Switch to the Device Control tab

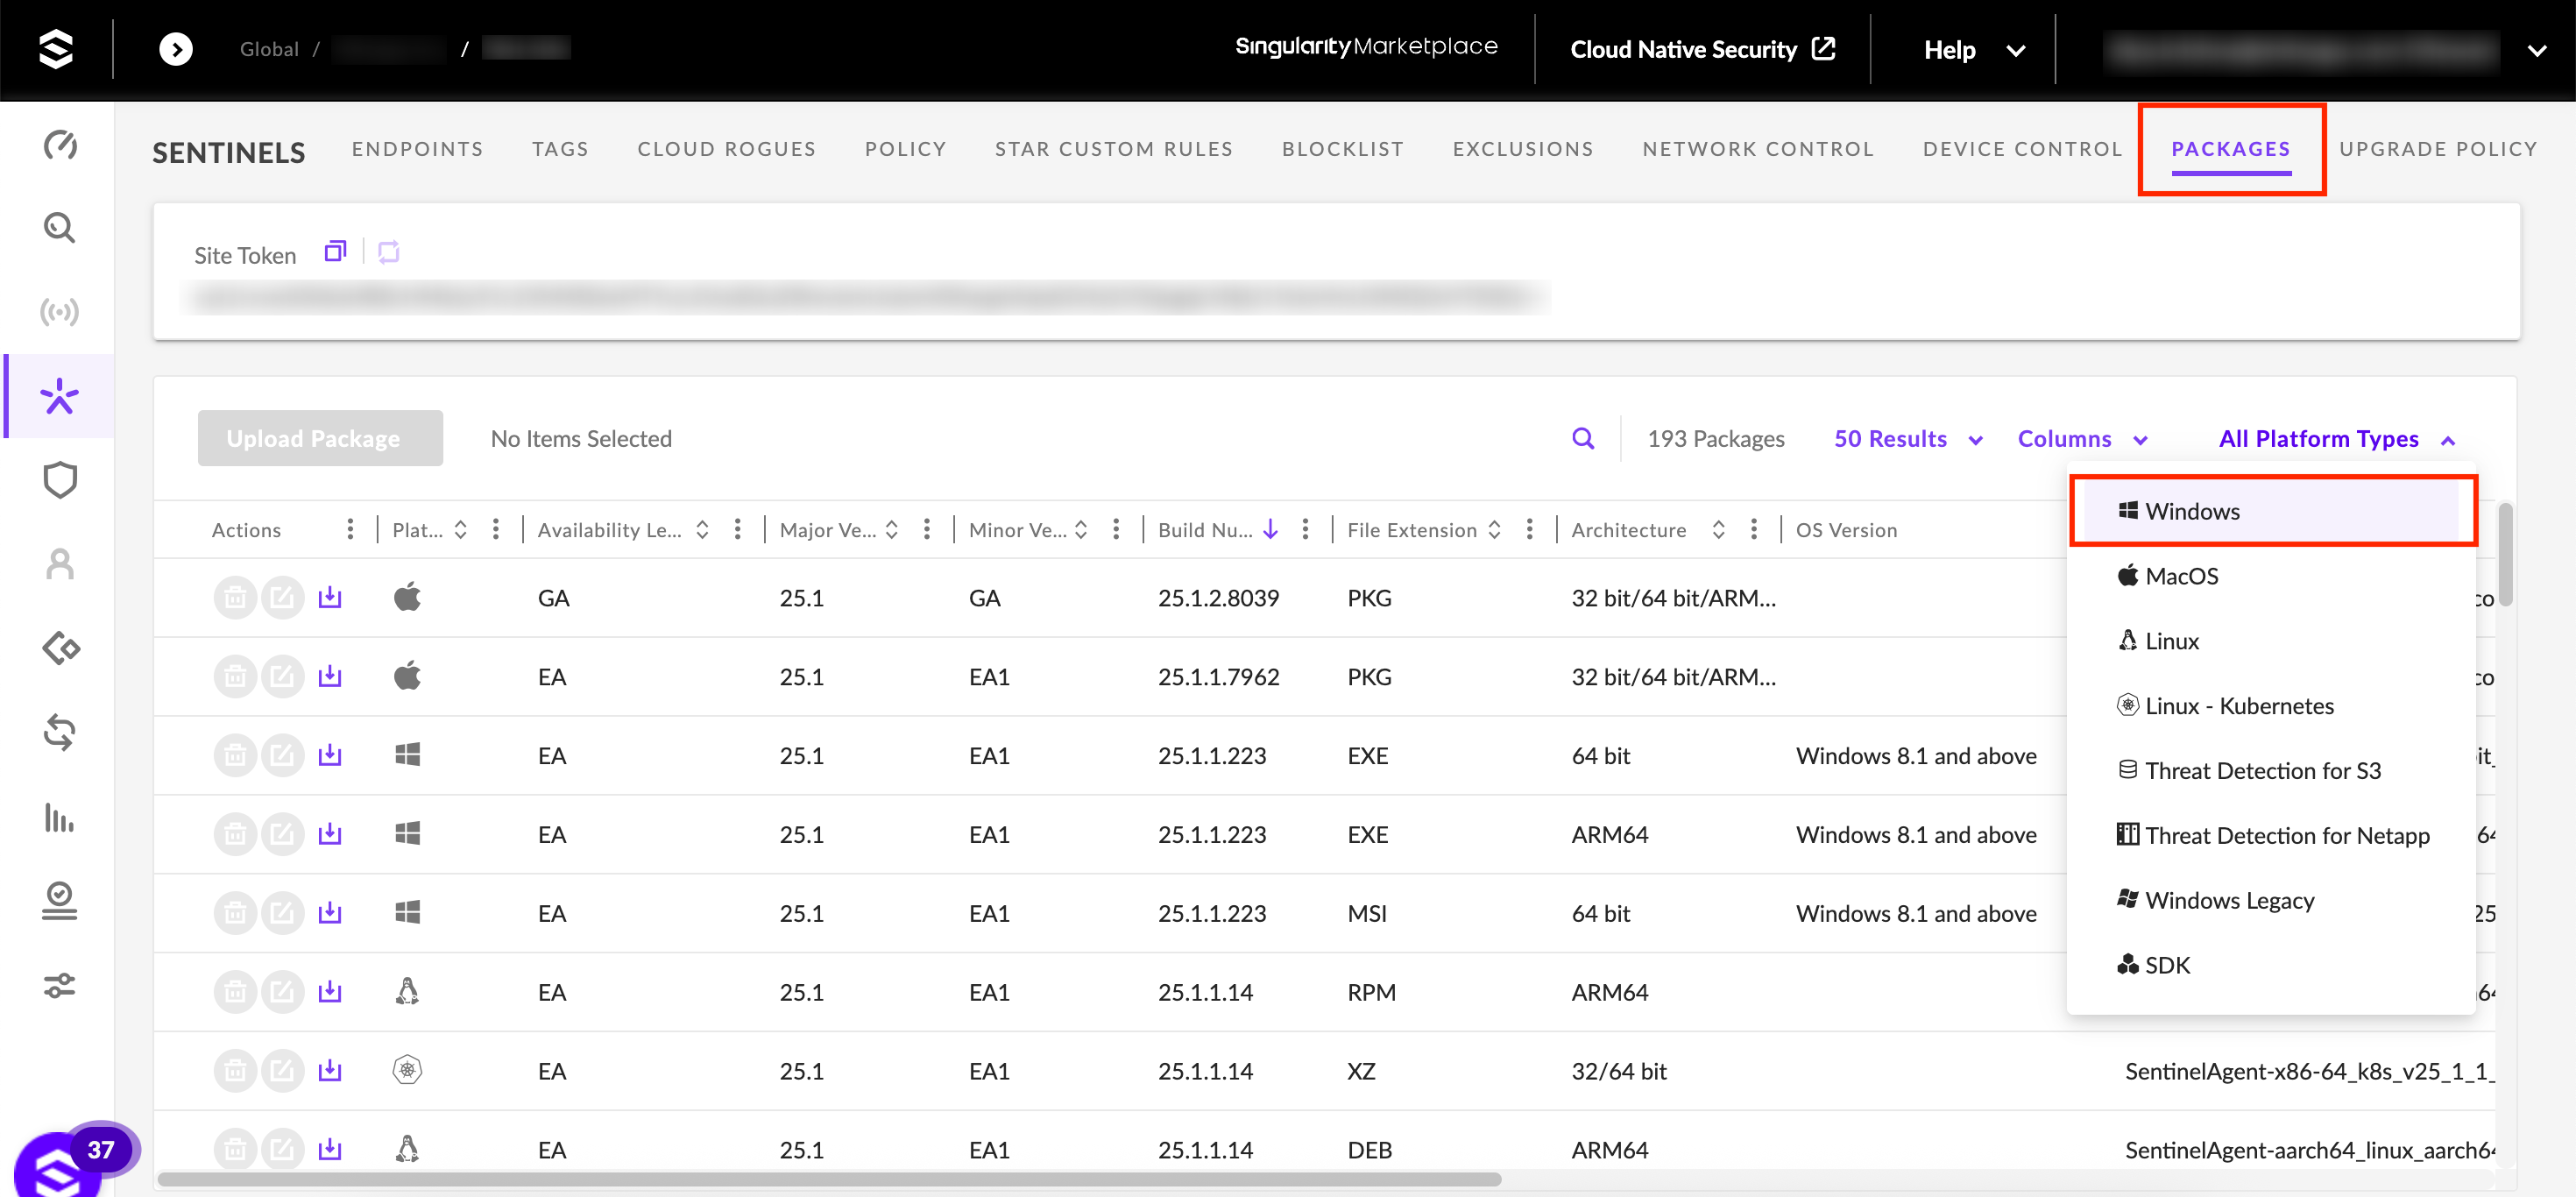(2022, 149)
